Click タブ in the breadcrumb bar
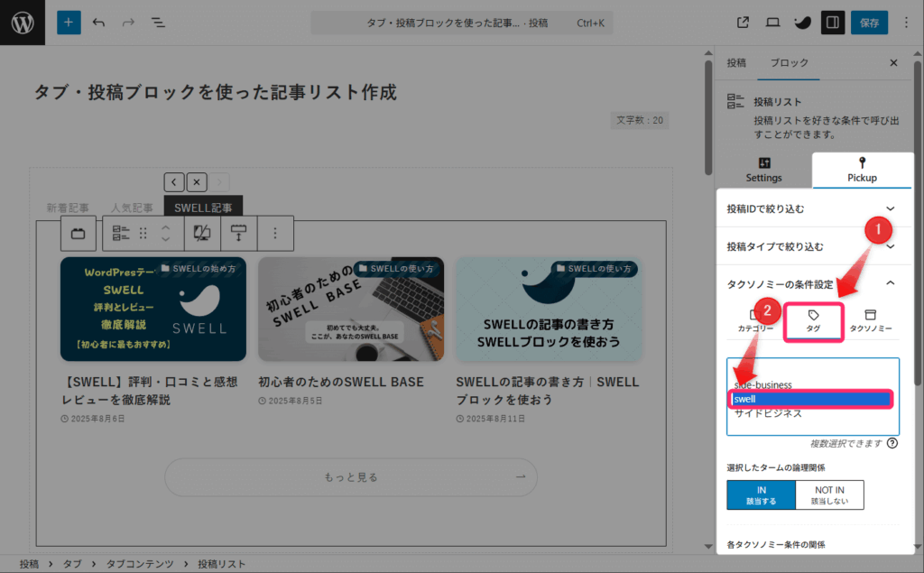The width and height of the screenshot is (924, 573). coord(72,564)
